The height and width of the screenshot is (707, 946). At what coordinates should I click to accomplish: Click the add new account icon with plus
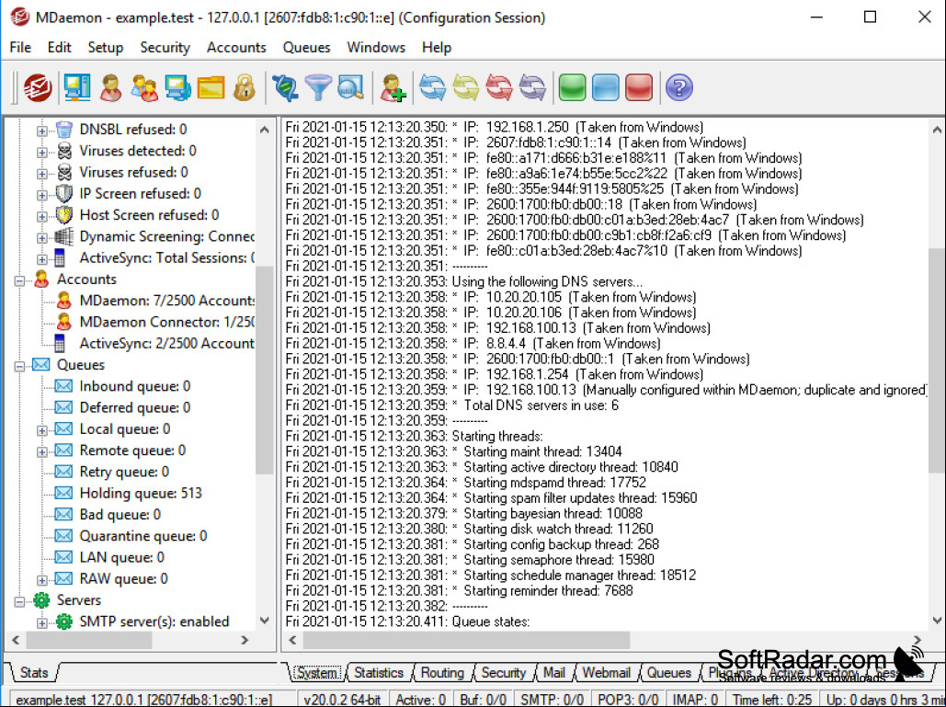(x=393, y=88)
